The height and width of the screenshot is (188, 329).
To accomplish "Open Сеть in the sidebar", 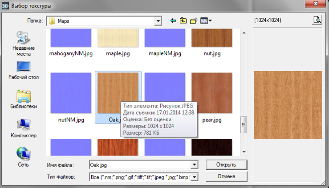I will (x=23, y=157).
